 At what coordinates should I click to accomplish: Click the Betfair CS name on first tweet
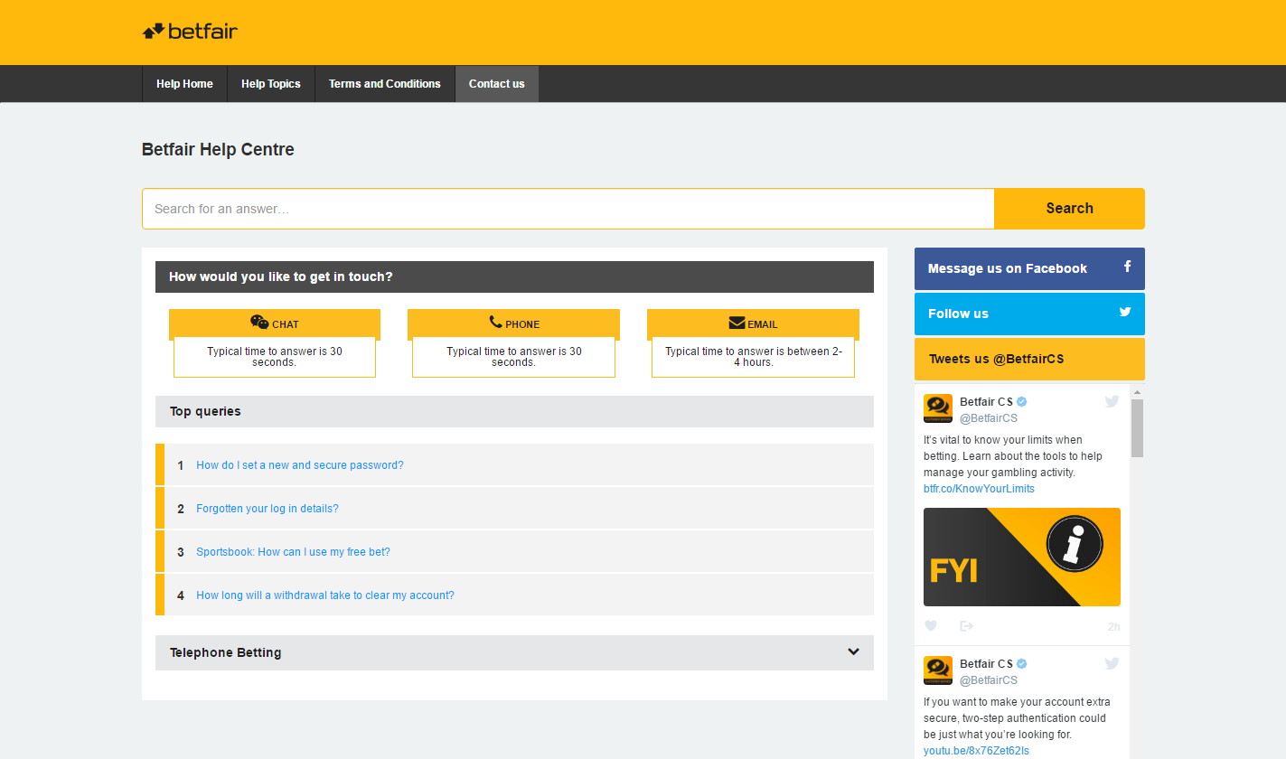tap(986, 402)
